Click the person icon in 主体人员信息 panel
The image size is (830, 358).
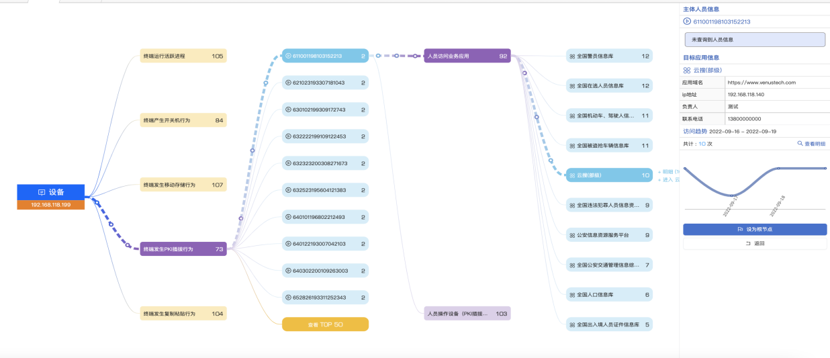[687, 21]
